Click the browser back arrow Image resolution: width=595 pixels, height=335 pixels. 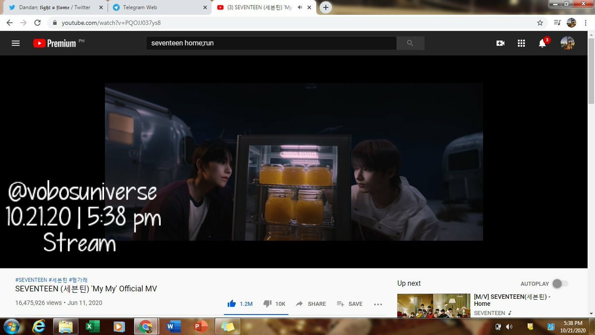[10, 23]
